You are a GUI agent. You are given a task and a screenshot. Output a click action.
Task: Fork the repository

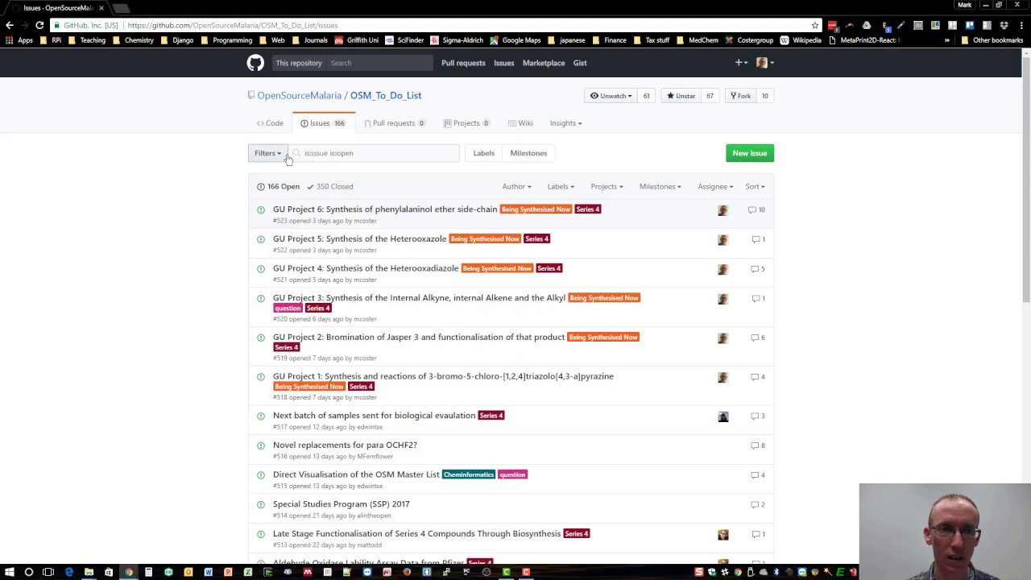[740, 96]
